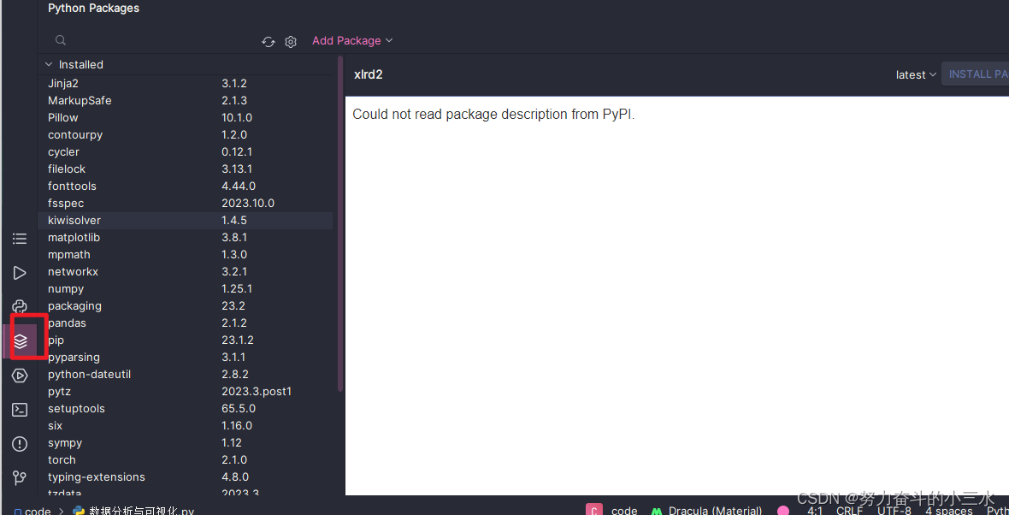The image size is (1009, 515).
Task: Select the pandas package entry
Action: click(67, 323)
